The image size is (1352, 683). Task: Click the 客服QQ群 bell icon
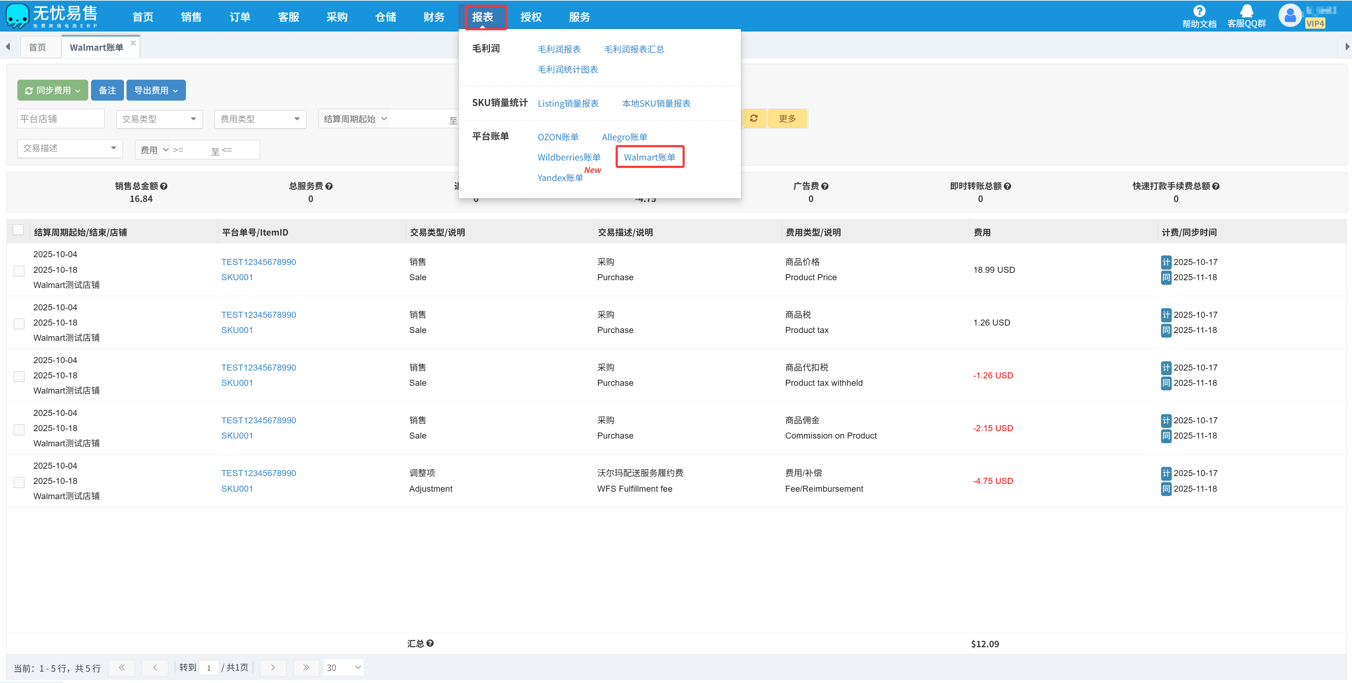tap(1246, 11)
